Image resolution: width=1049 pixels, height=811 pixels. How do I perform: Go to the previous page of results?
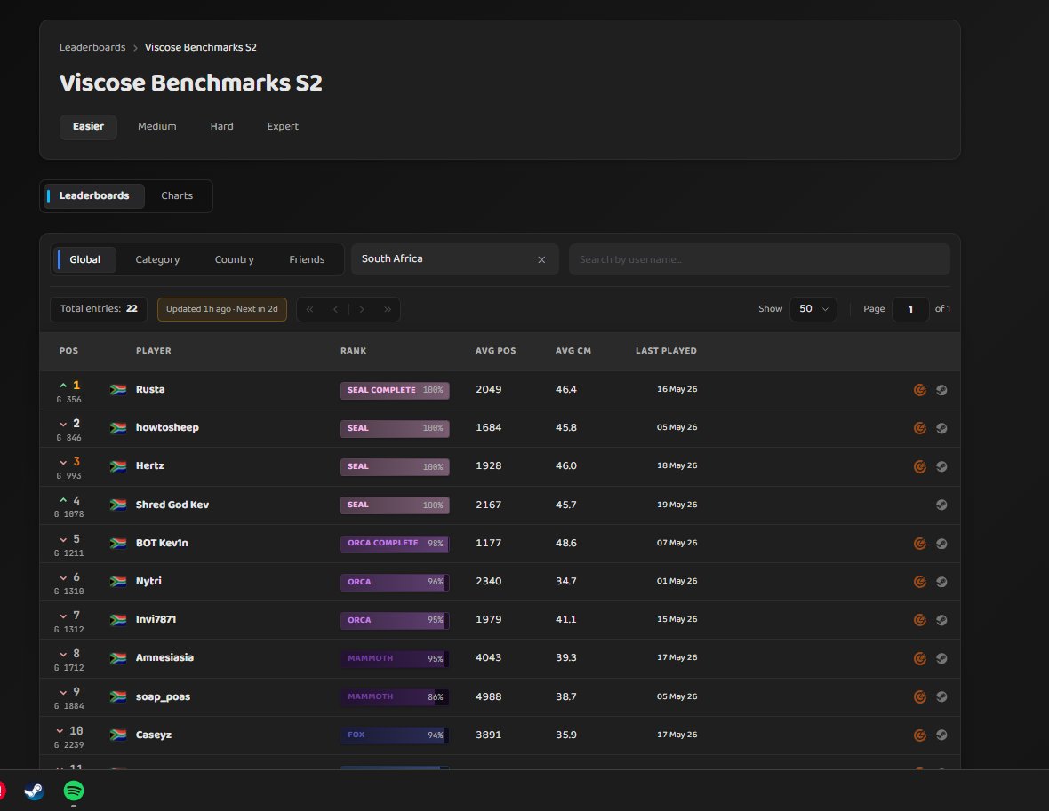pos(335,309)
